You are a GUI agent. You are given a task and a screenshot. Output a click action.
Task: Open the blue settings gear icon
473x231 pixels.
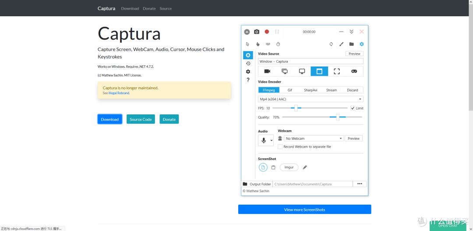click(362, 44)
